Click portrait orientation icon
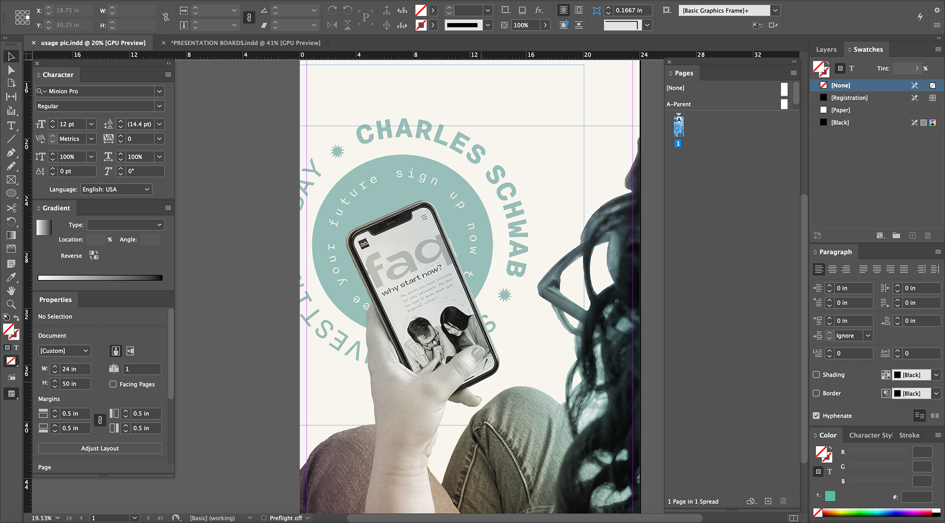Screen dimensions: 945x523 (116, 351)
